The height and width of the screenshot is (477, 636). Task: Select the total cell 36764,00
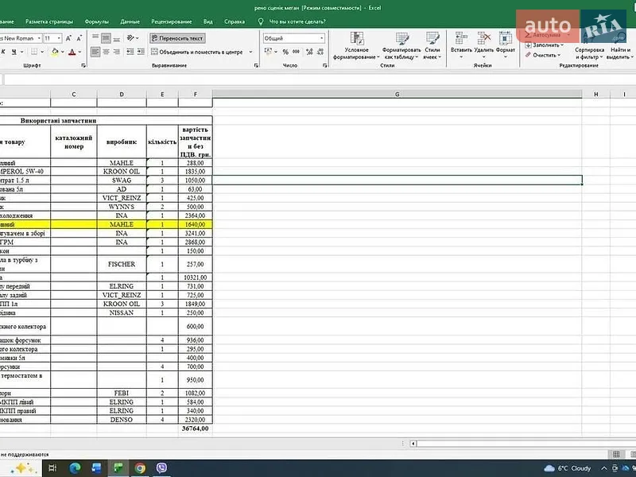195,429
